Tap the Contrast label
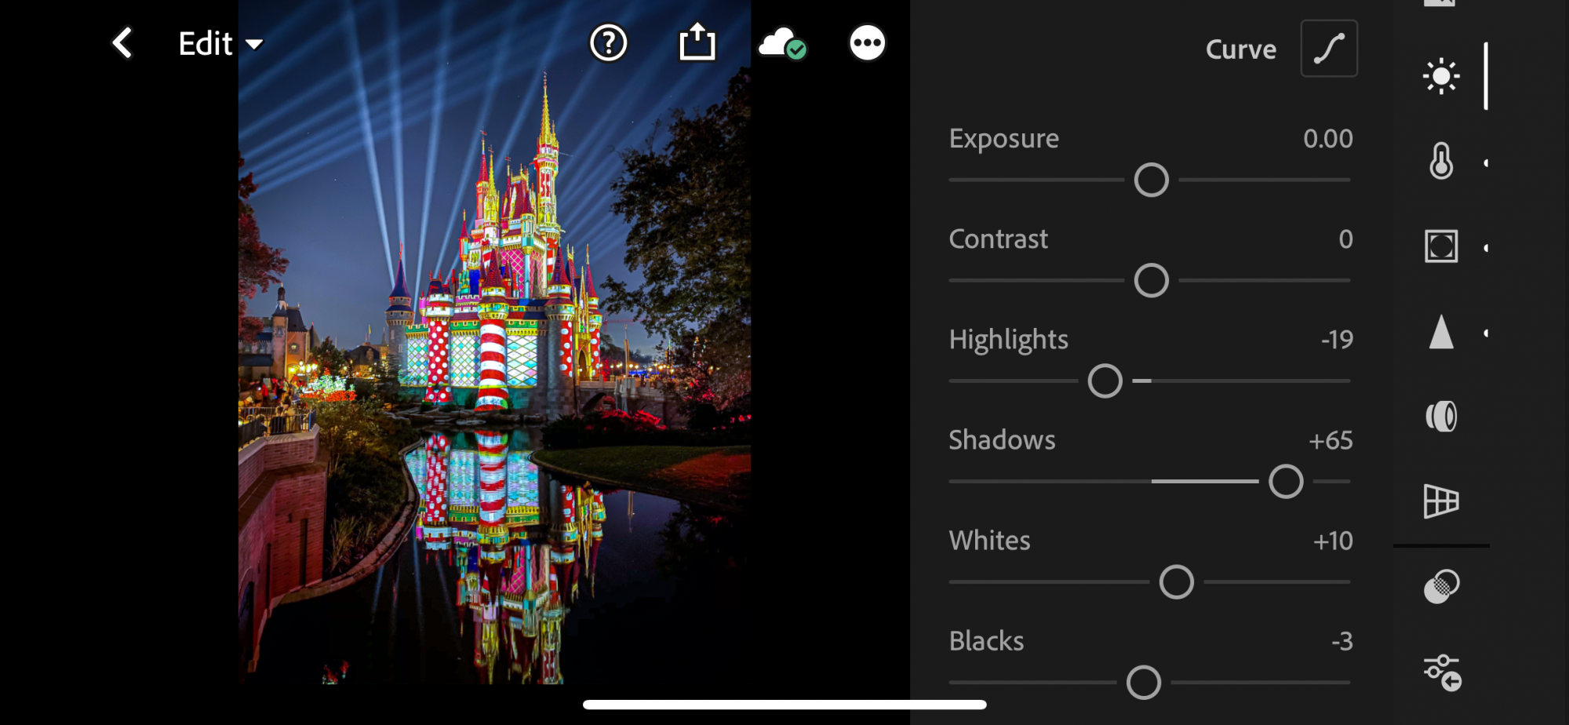The height and width of the screenshot is (725, 1569). 998,239
